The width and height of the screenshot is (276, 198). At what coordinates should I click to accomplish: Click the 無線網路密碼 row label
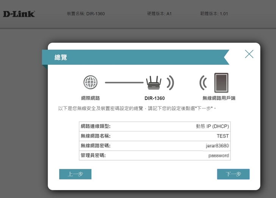[x=96, y=145]
